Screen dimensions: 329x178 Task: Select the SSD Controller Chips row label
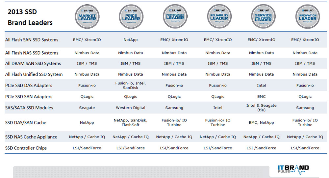[26, 148]
